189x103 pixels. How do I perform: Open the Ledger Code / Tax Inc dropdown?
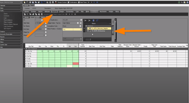tap(78, 23)
